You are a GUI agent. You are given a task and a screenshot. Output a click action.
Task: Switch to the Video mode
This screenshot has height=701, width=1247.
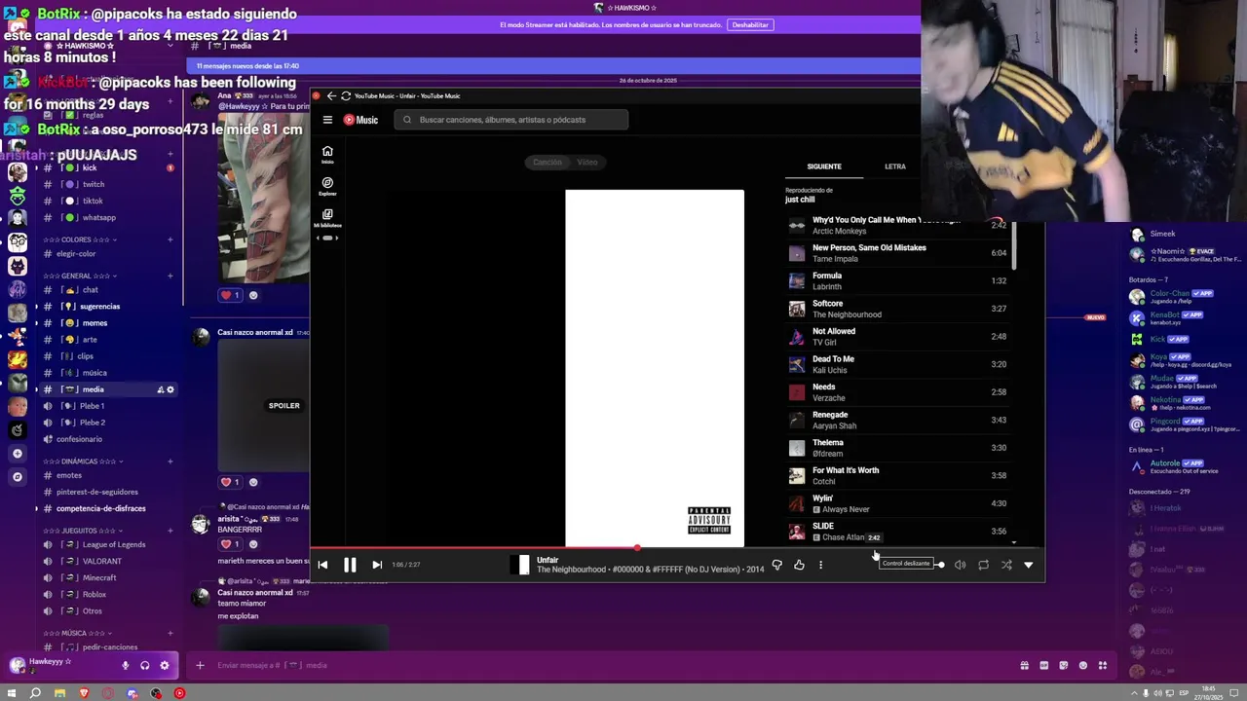pos(586,162)
